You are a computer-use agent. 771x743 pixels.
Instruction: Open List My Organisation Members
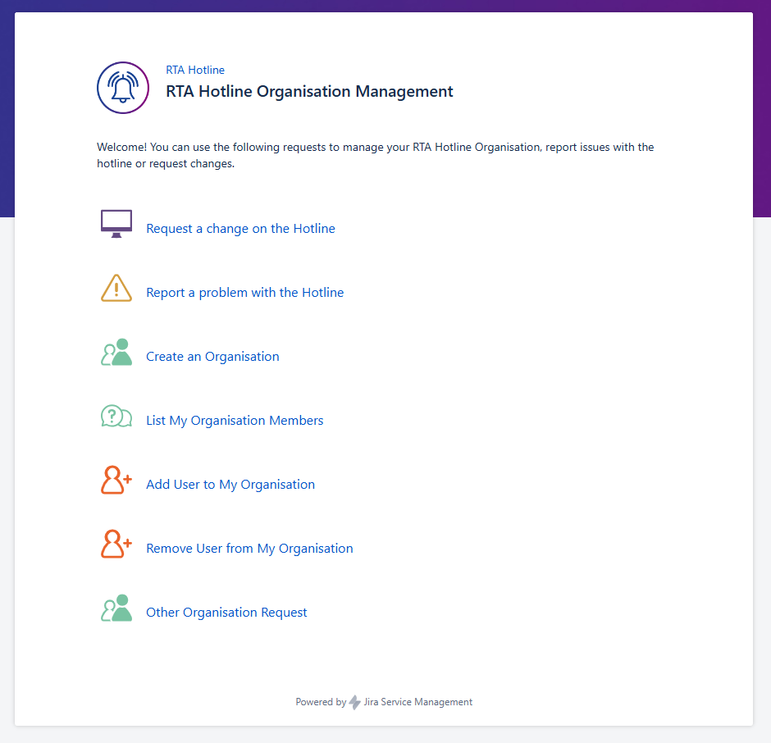tap(235, 421)
